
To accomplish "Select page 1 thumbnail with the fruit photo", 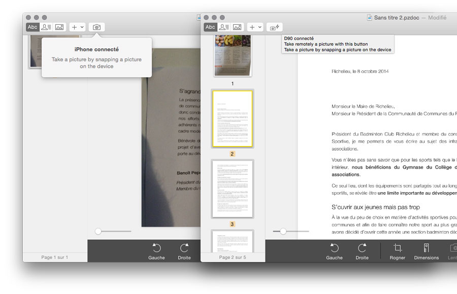I will coord(233,55).
